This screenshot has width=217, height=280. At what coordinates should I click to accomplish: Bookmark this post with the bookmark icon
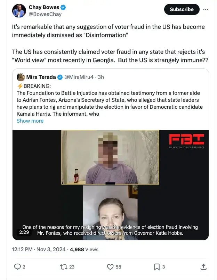(157, 267)
